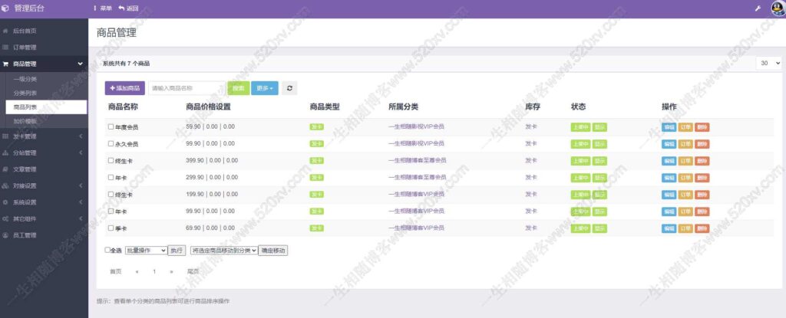Viewport: 786px width, 318px height.
Task: Go to 首页 in the pagination
Action: [116, 271]
